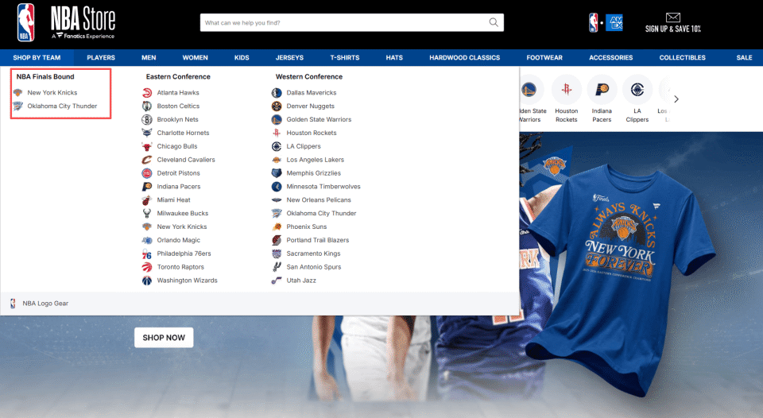Click the Miami Heat logo icon
This screenshot has width=763, height=418.
(146, 200)
